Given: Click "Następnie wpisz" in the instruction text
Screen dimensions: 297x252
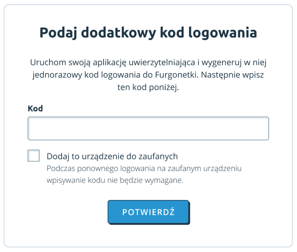Looking at the screenshot, I should [232, 75].
